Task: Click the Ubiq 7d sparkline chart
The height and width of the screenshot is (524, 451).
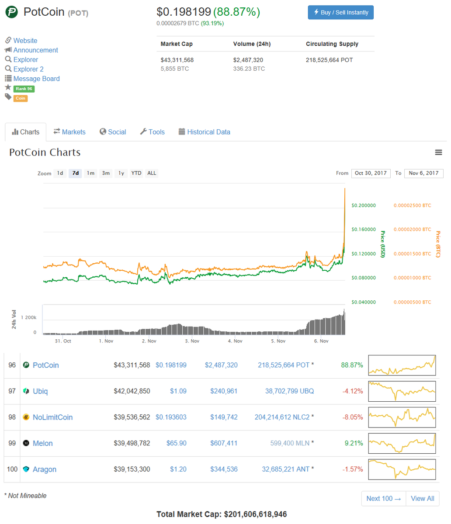Action: click(402, 391)
